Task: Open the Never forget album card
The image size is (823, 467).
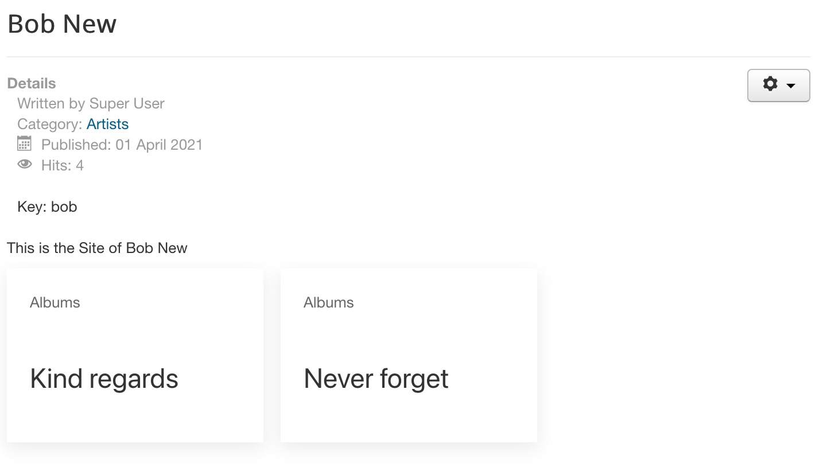Action: pyautogui.click(x=409, y=355)
